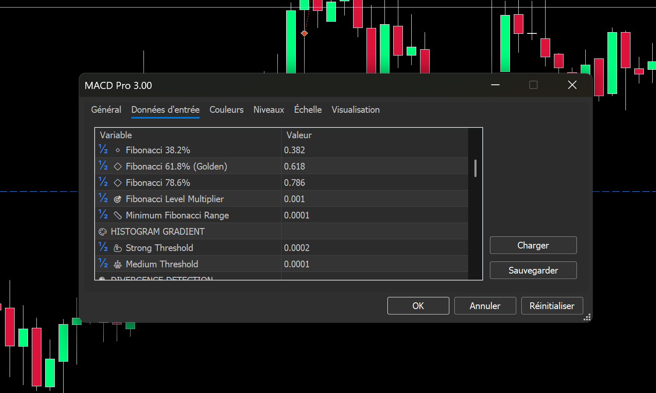Image resolution: width=656 pixels, height=393 pixels.
Task: Open the Visualisation tab
Action: pos(356,109)
